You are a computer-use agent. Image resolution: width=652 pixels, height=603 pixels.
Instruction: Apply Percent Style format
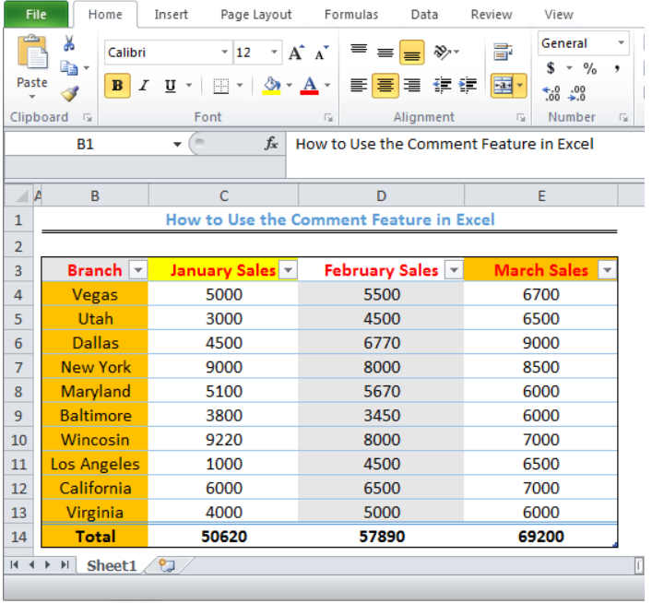pyautogui.click(x=589, y=68)
